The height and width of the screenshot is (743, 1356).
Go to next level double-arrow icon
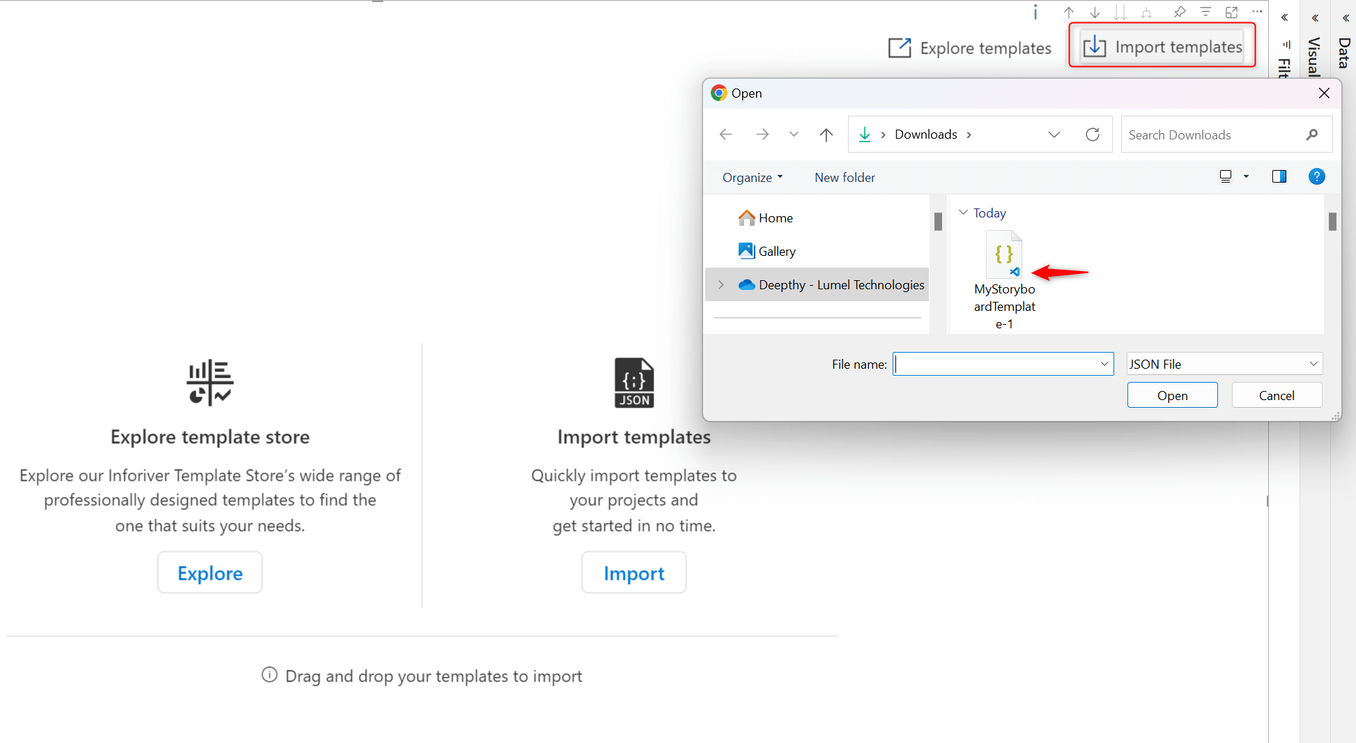pyautogui.click(x=1120, y=12)
